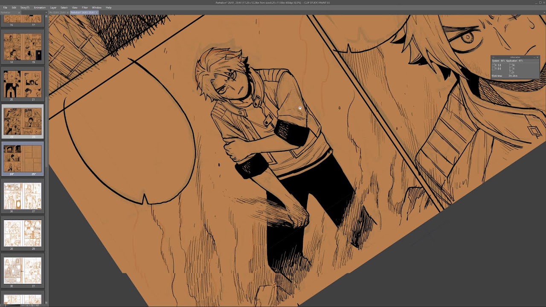
Task: Click the System 44% usage text
Action: click(x=498, y=61)
